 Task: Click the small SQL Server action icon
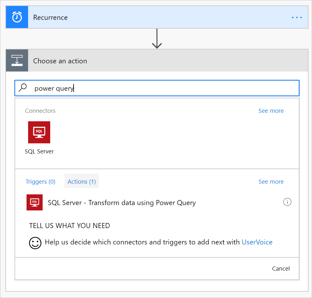(x=34, y=202)
